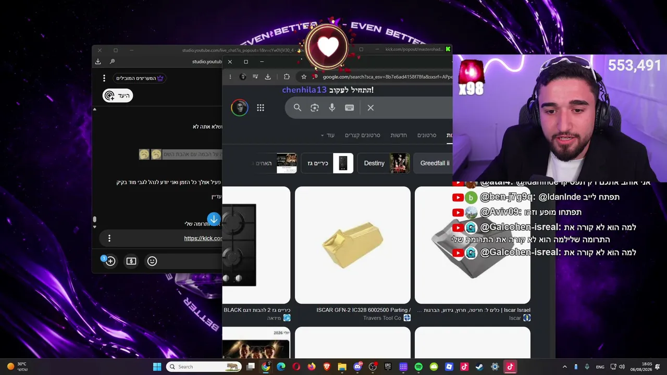Screen dimensions: 667x375
Task: Click the YouTube chat scrollbar up arrow
Action: 94,109
